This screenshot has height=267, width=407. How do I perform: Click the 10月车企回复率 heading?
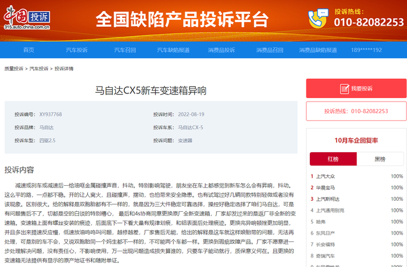tap(356, 140)
